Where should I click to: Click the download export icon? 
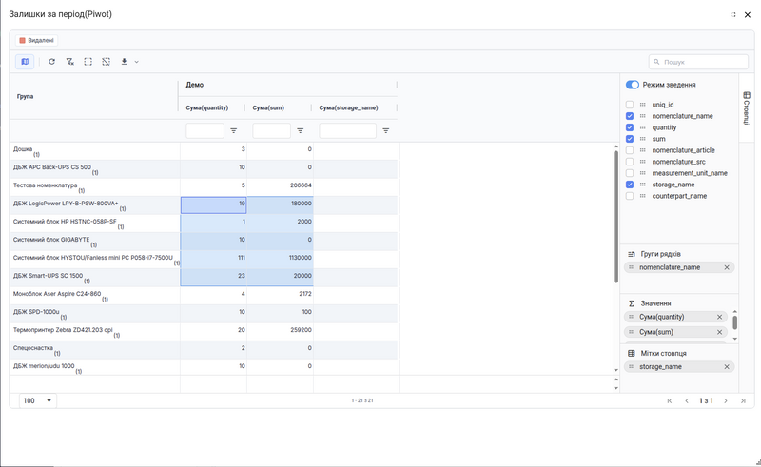pyautogui.click(x=125, y=62)
